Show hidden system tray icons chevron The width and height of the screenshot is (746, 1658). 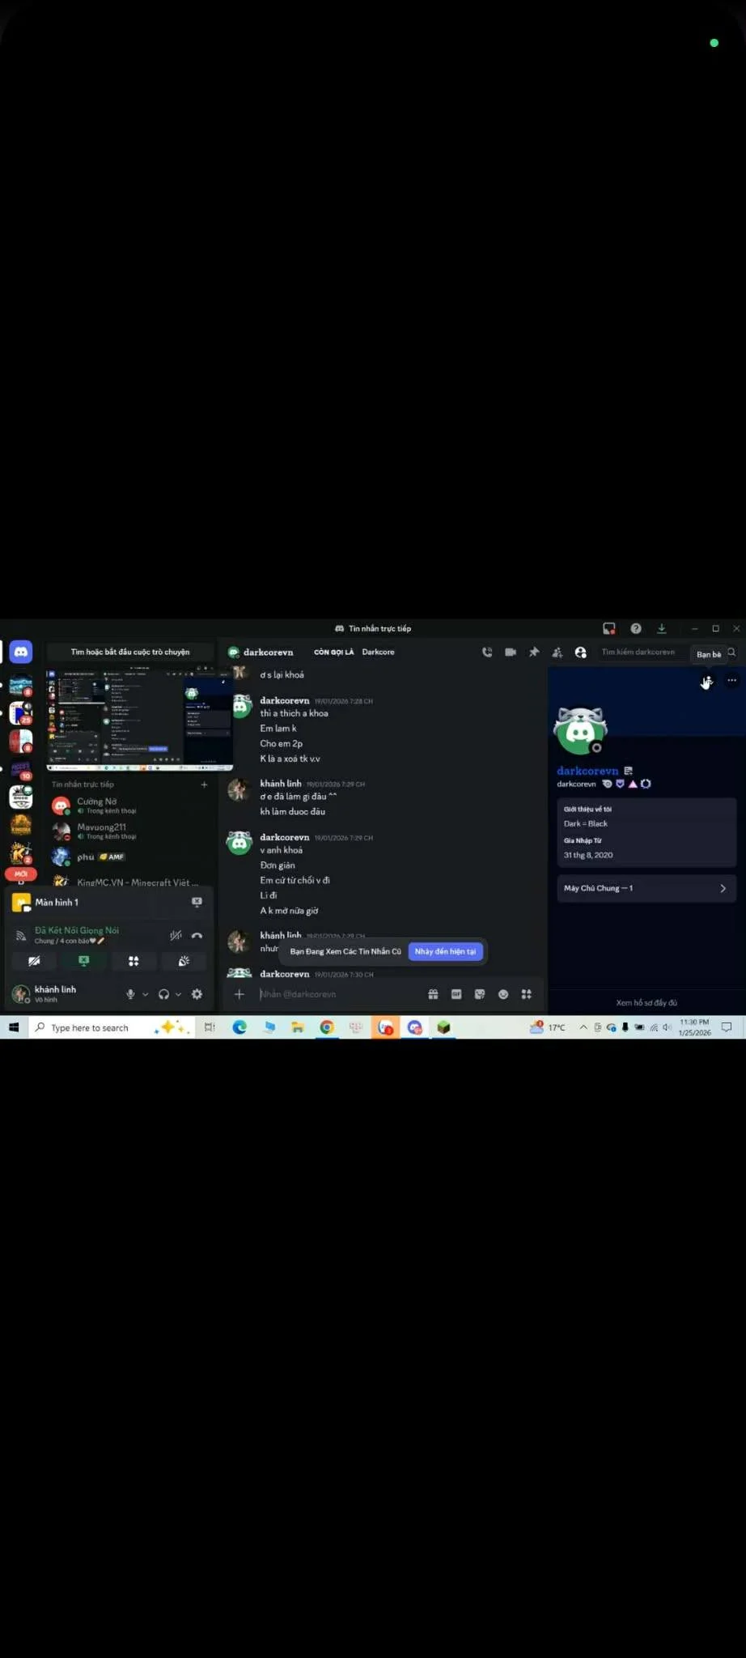click(583, 1027)
